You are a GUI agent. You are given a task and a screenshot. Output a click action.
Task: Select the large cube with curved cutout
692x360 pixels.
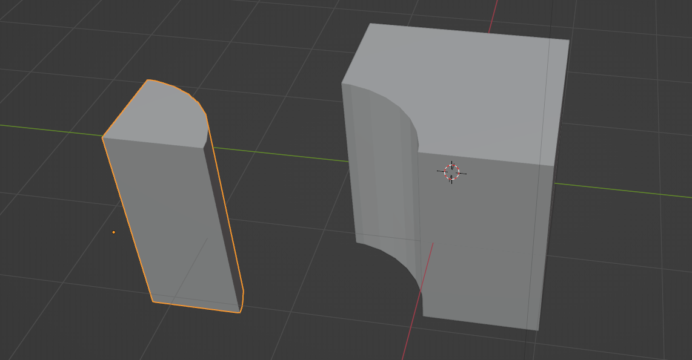[485, 242]
